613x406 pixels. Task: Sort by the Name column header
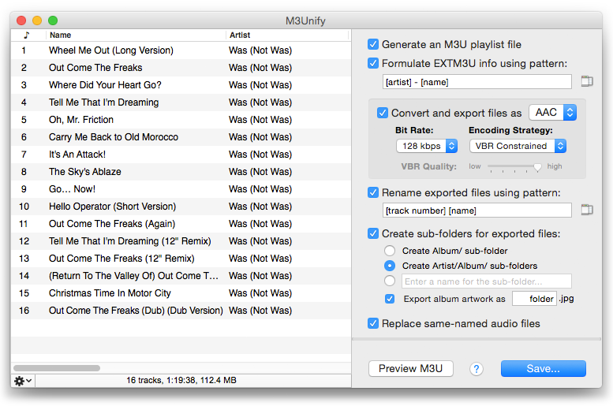pos(136,35)
